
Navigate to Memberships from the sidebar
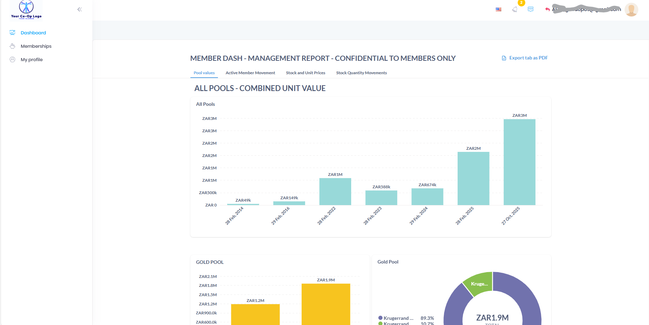[36, 46]
